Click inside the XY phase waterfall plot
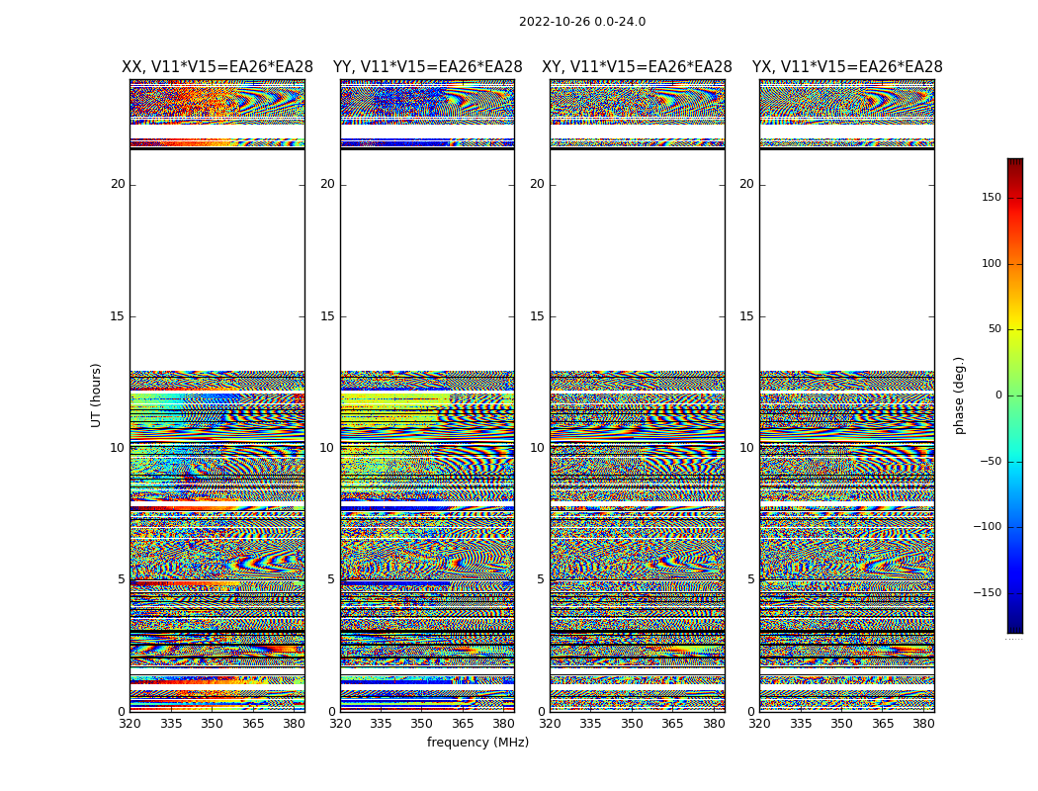Viewport: 1038px width, 791px height. pyautogui.click(x=638, y=395)
